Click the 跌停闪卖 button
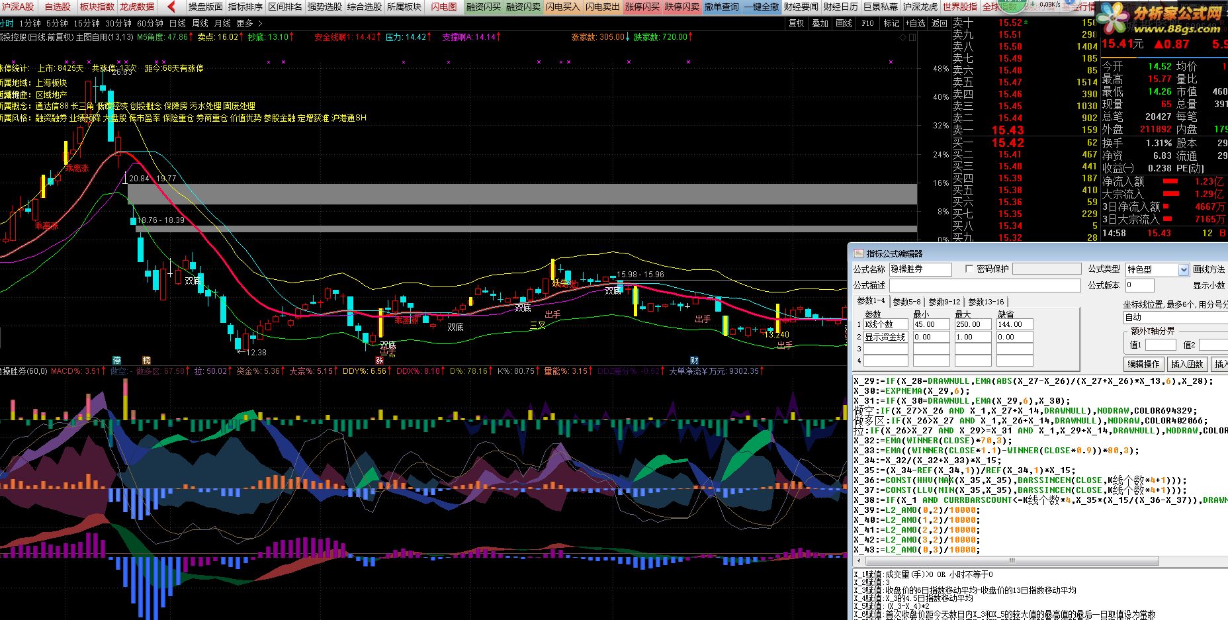The image size is (1228, 620). (682, 7)
